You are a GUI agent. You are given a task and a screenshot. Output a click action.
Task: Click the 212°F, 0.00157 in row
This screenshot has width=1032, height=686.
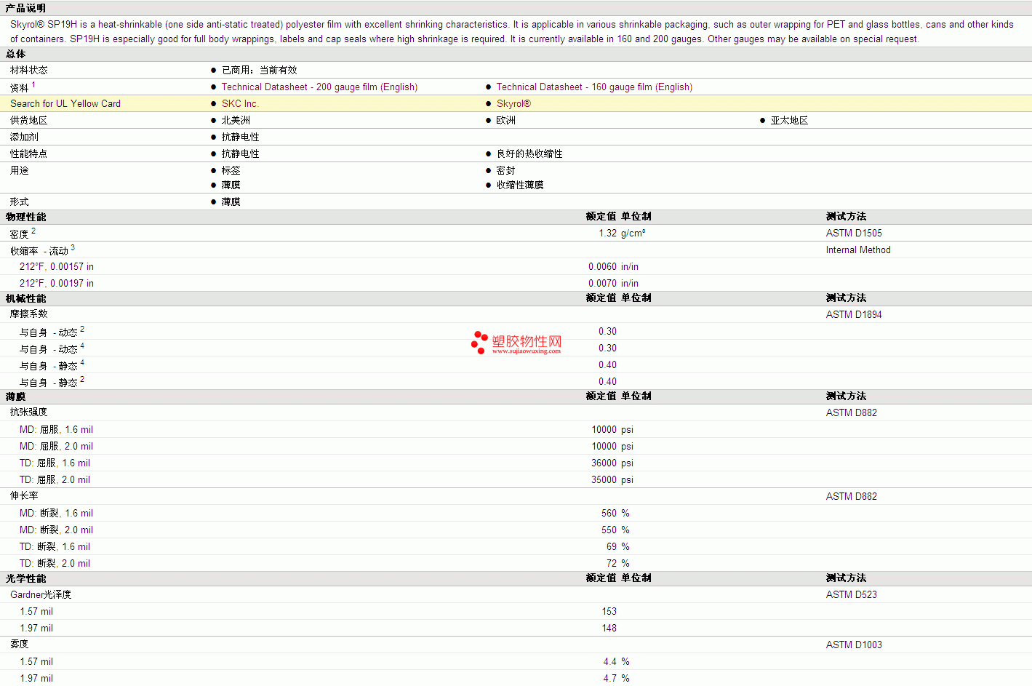[57, 267]
